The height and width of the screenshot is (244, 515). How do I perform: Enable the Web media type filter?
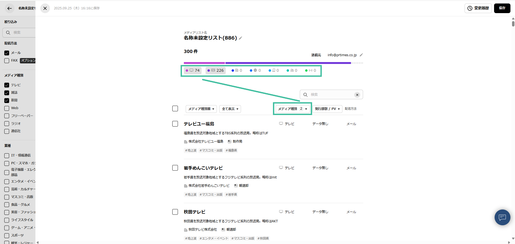pos(7,108)
